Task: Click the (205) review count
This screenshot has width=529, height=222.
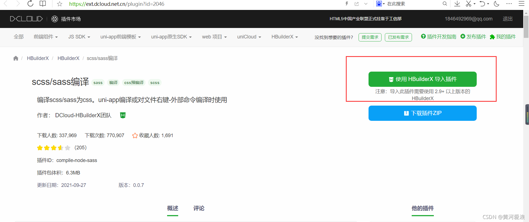Action: (81, 148)
